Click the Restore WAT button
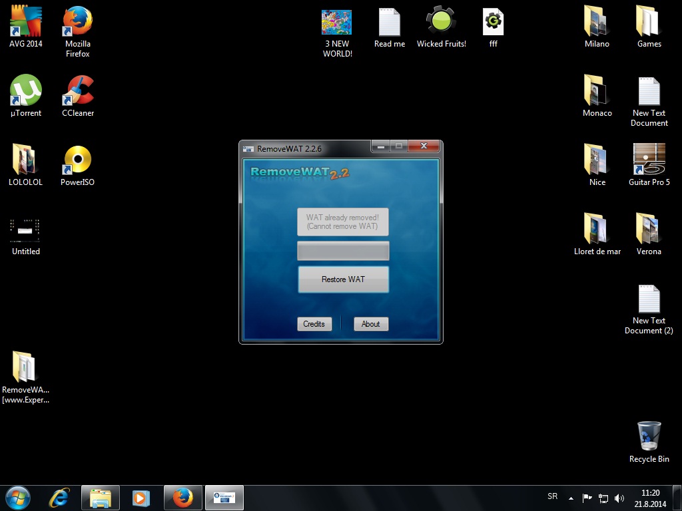Viewport: 682px width, 511px height. point(343,279)
